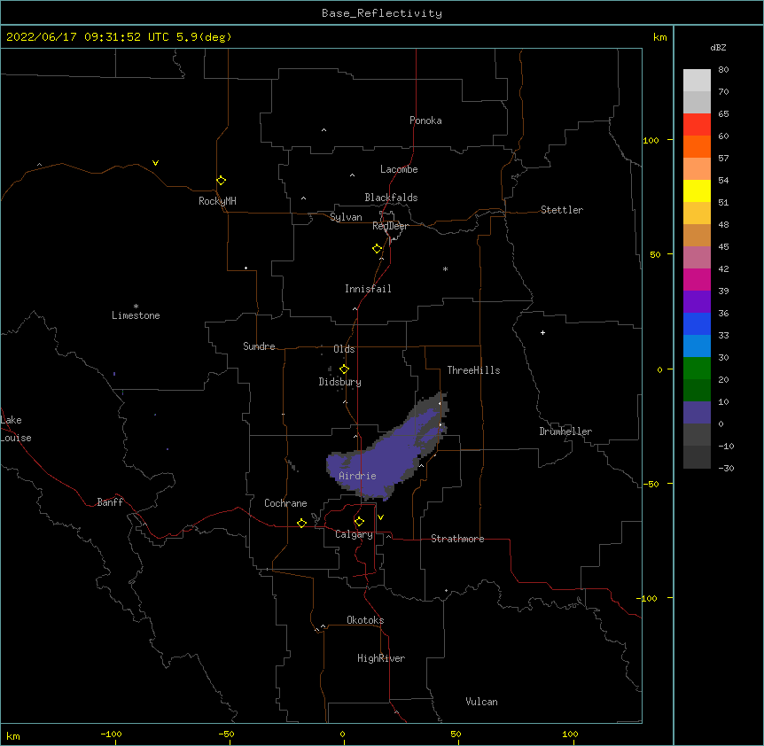Select the red swatch between 65 and 60 dBZ
This screenshot has width=764, height=746.
point(697,125)
